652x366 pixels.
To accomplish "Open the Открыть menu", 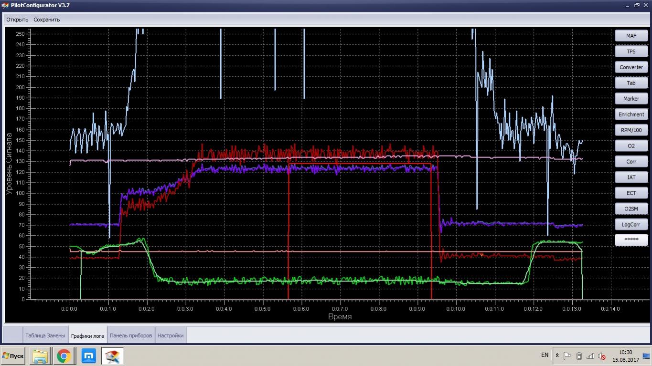I will pyautogui.click(x=17, y=20).
